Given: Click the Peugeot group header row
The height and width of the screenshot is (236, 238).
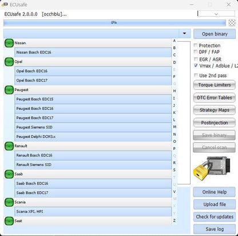Looking at the screenshot, I should [88, 90].
